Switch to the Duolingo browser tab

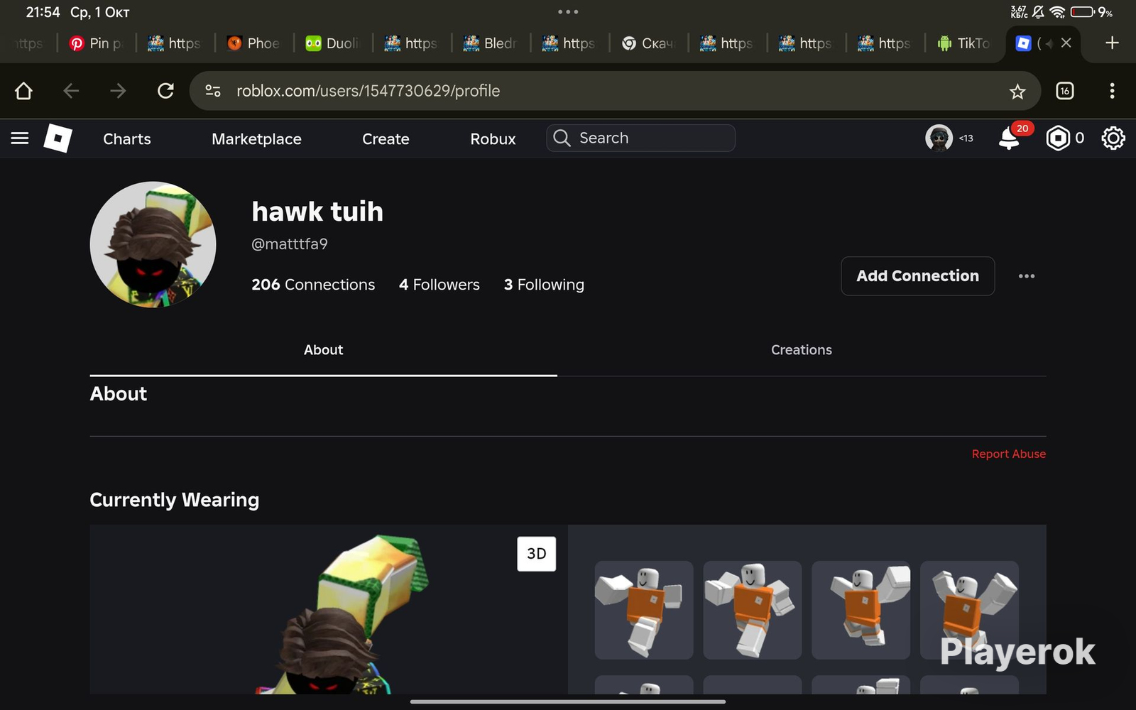[x=333, y=43]
